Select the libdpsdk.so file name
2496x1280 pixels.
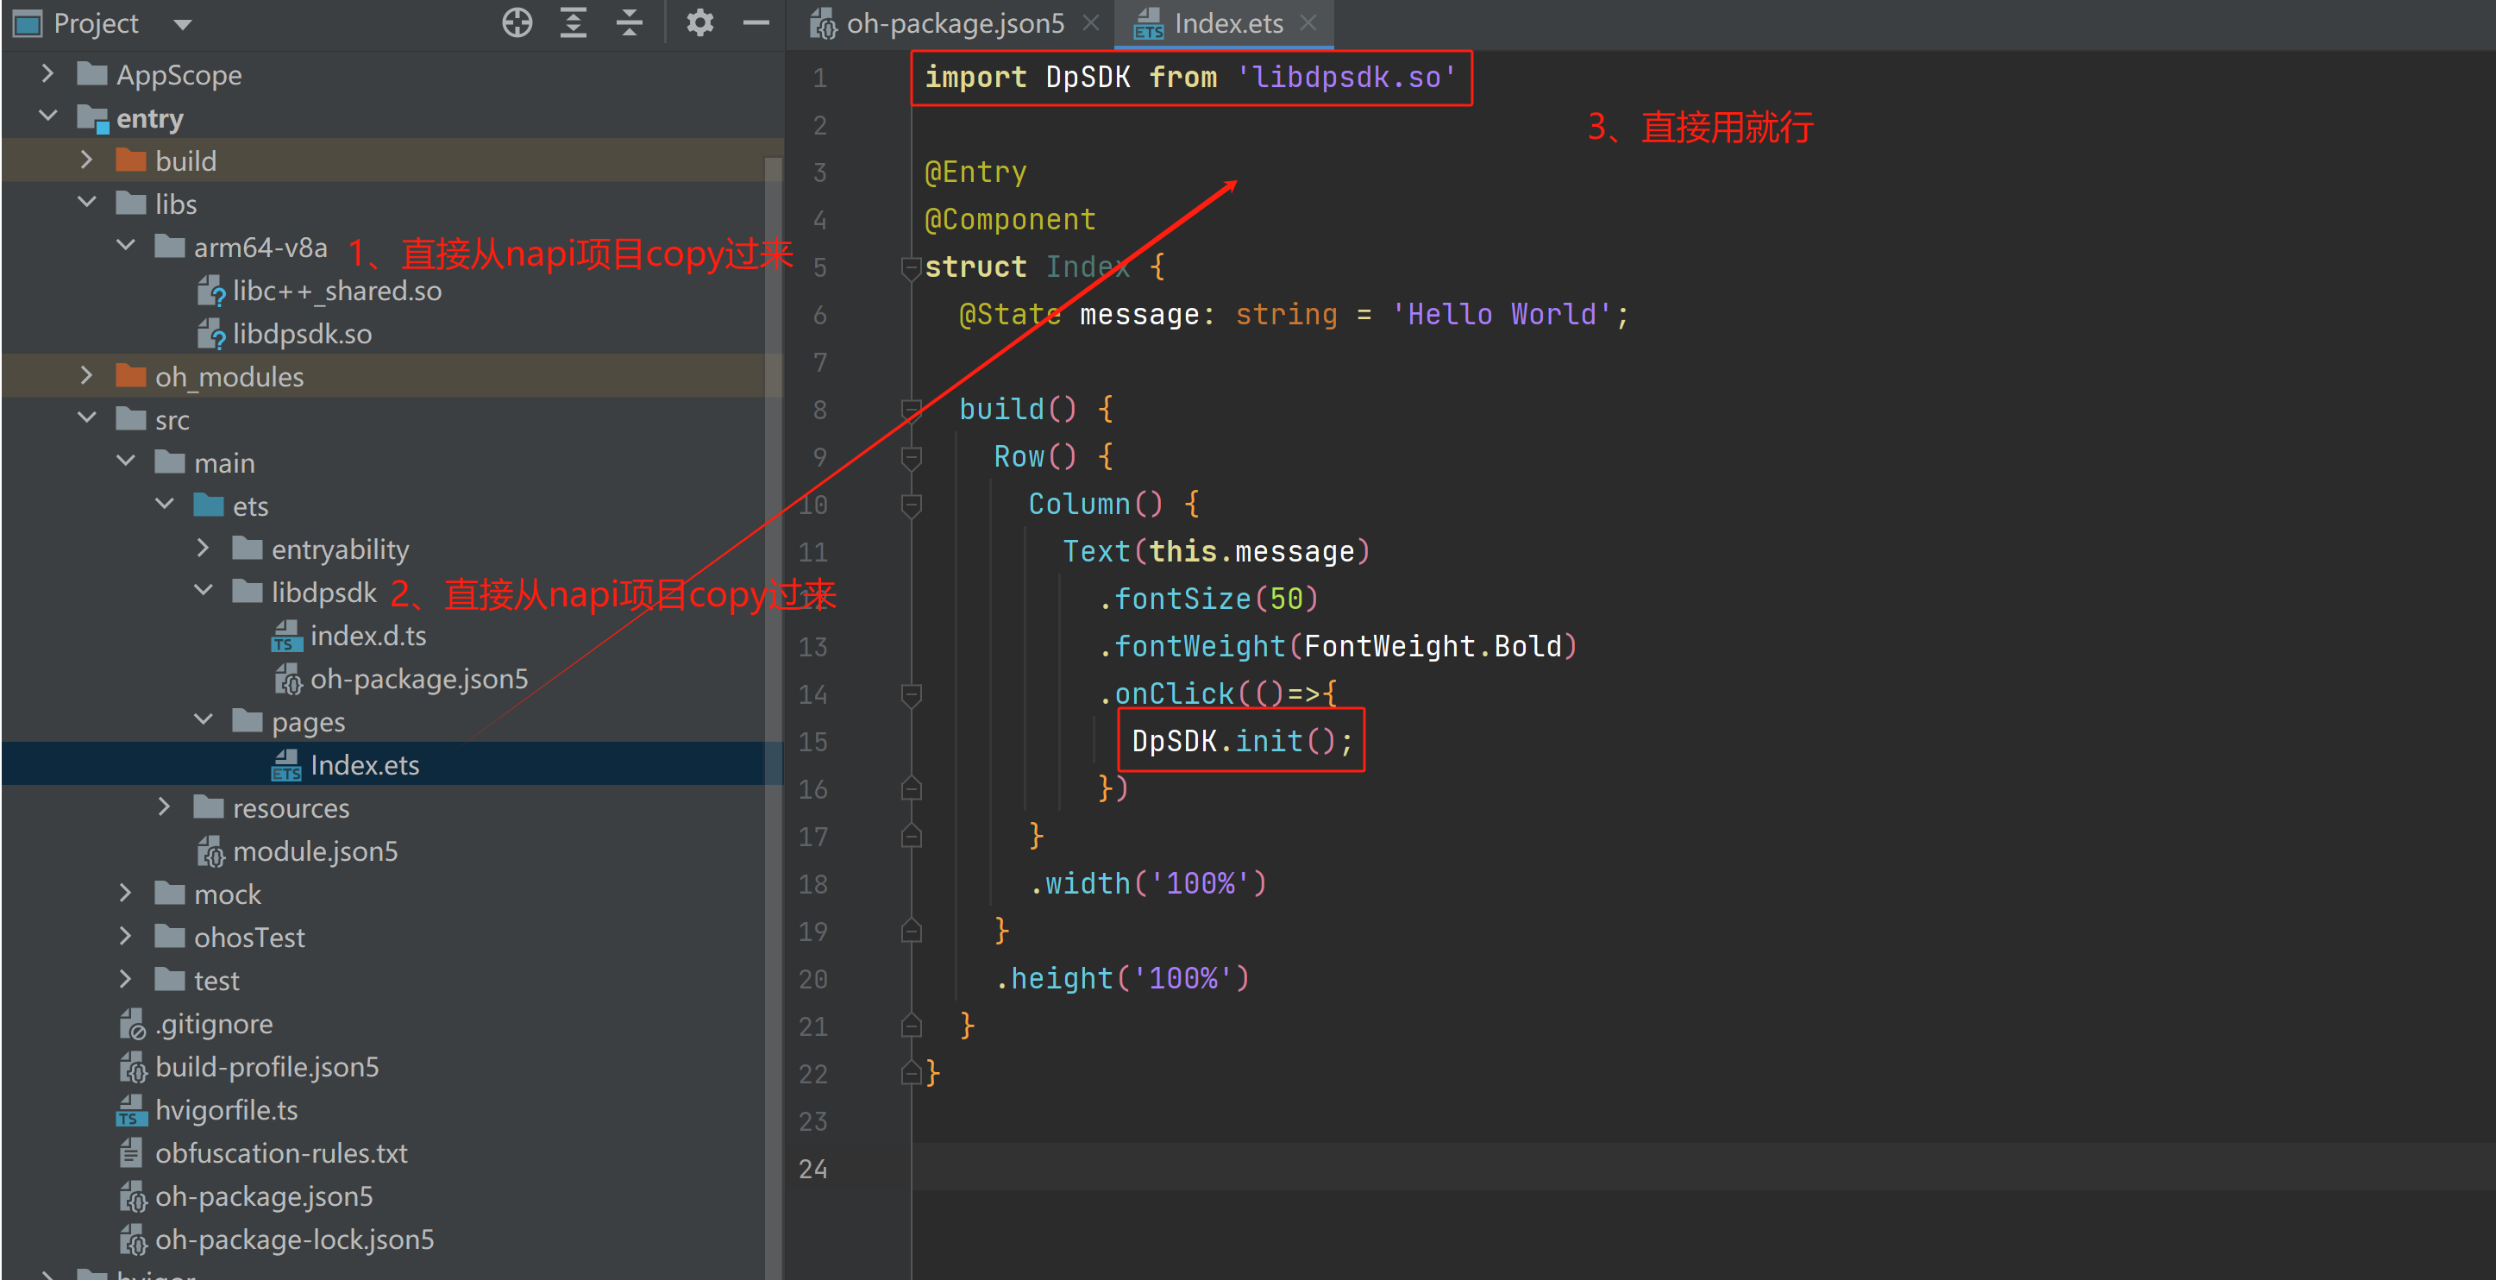pyautogui.click(x=301, y=333)
